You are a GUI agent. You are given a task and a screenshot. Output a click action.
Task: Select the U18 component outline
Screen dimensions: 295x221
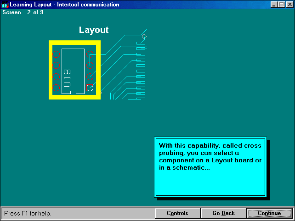(73, 71)
